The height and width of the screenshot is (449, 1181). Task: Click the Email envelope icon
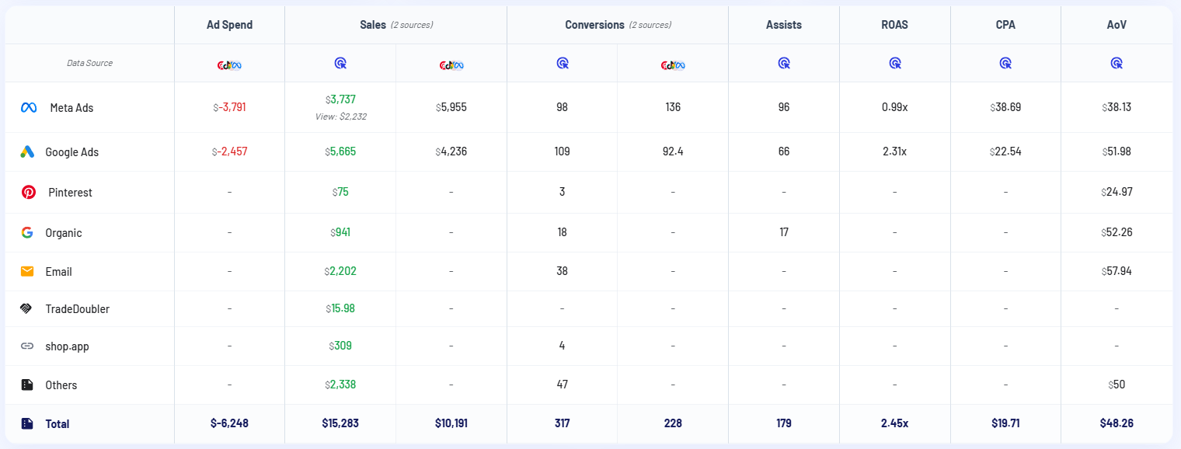[27, 272]
